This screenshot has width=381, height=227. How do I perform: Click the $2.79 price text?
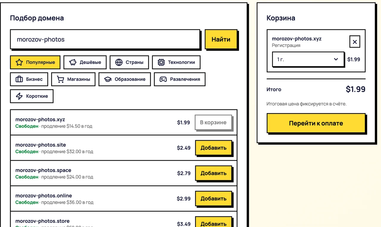coord(184,173)
